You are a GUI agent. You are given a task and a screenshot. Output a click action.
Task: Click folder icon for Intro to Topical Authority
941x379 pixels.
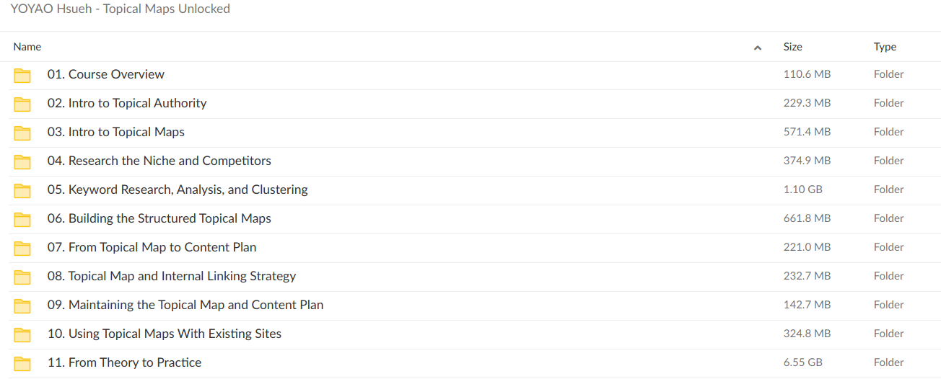click(22, 104)
